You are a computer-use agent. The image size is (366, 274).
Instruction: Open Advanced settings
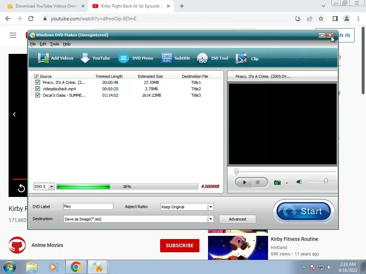coord(237,219)
